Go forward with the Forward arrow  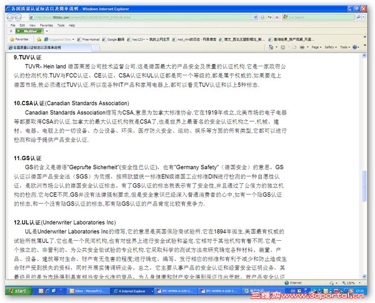(18, 17)
